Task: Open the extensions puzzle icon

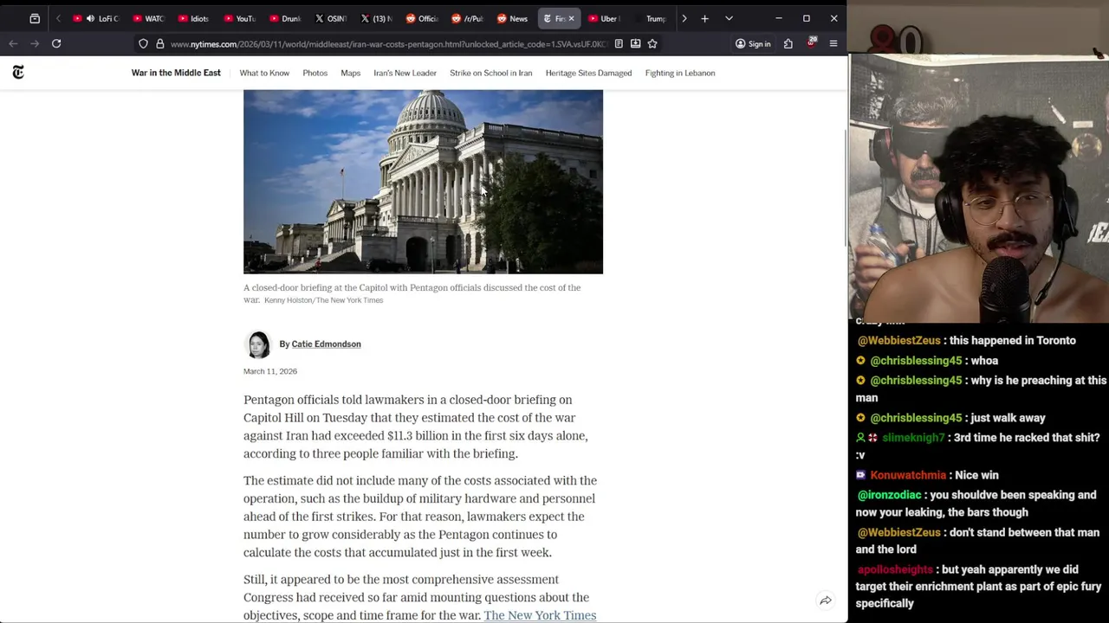Action: [788, 43]
